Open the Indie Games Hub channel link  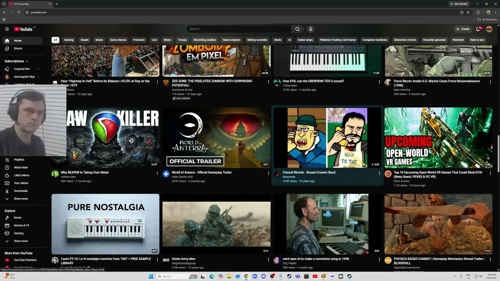click(x=182, y=177)
